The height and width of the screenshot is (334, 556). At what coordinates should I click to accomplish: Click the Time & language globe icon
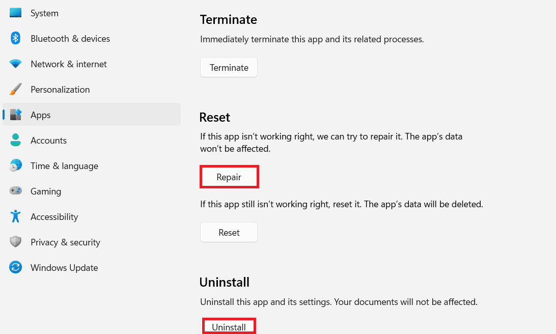click(x=15, y=165)
